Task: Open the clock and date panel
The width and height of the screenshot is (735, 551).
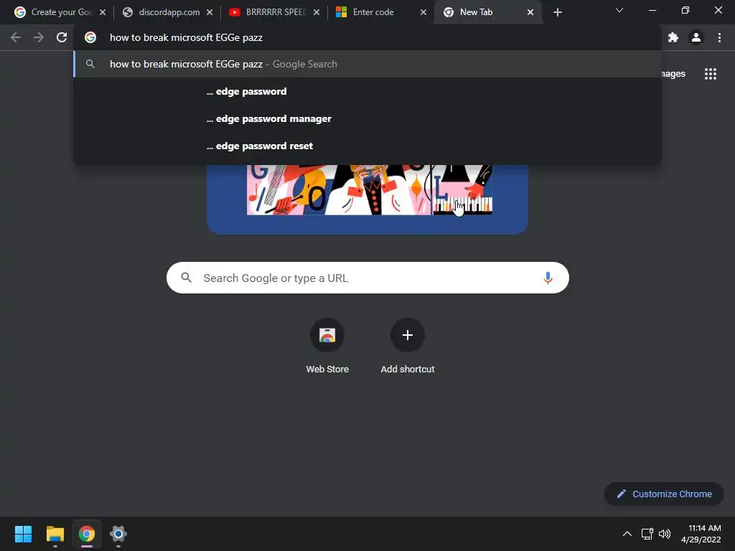Action: point(701,534)
